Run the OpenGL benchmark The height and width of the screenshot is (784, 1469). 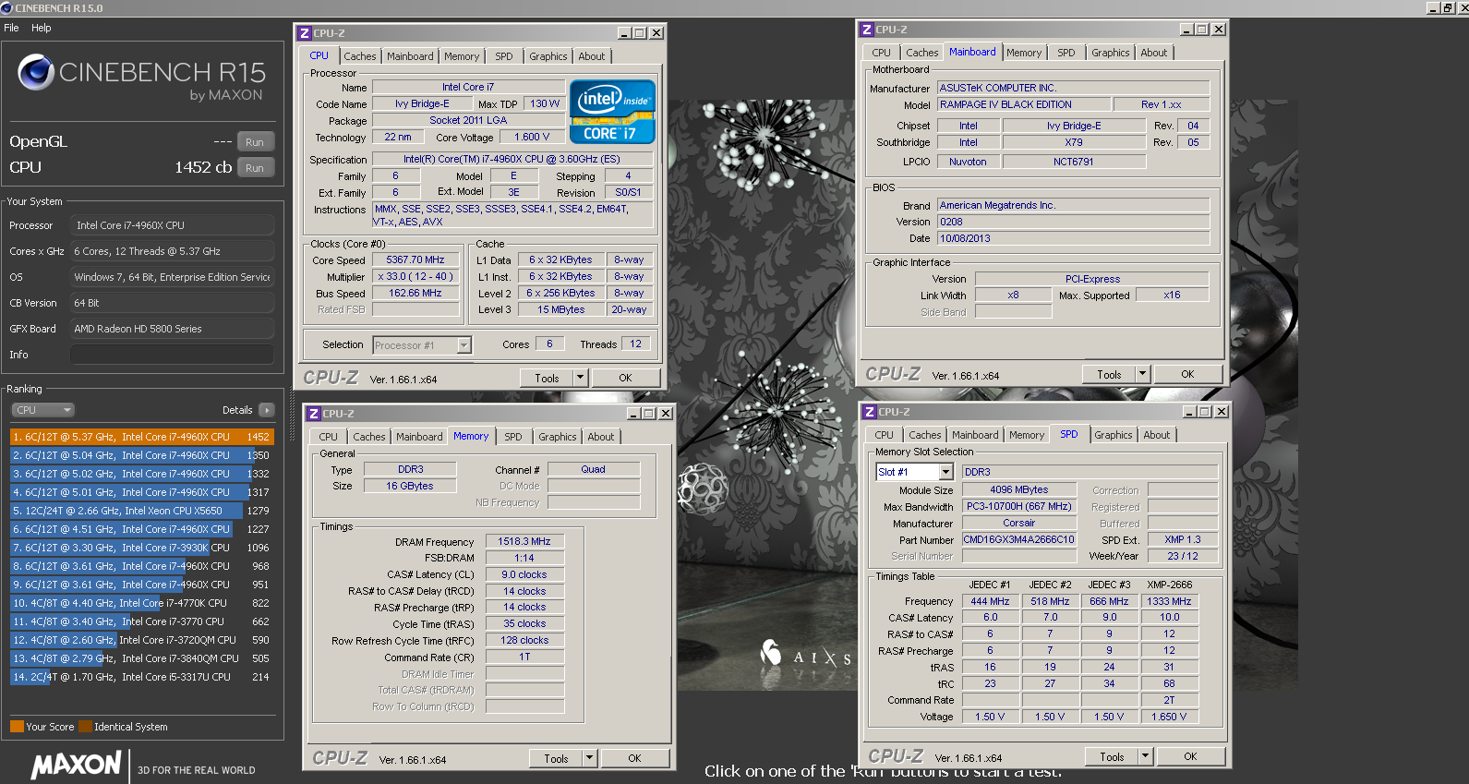pyautogui.click(x=255, y=142)
